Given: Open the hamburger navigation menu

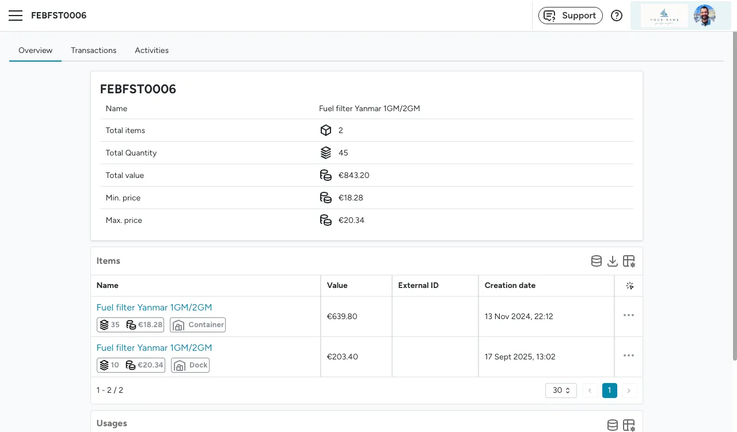Looking at the screenshot, I should coord(16,16).
